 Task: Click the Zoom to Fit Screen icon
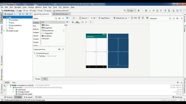(143, 18)
